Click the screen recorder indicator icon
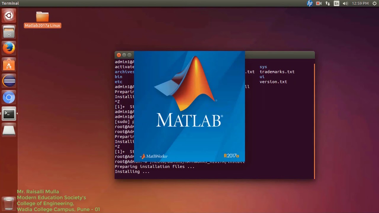Image resolution: width=379 pixels, height=213 pixels. coord(319,3)
